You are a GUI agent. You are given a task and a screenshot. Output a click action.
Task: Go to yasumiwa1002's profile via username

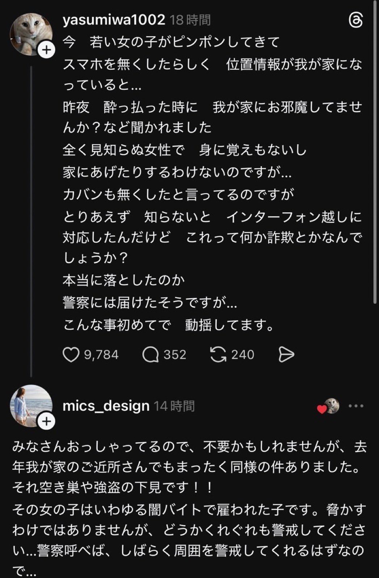pos(114,20)
